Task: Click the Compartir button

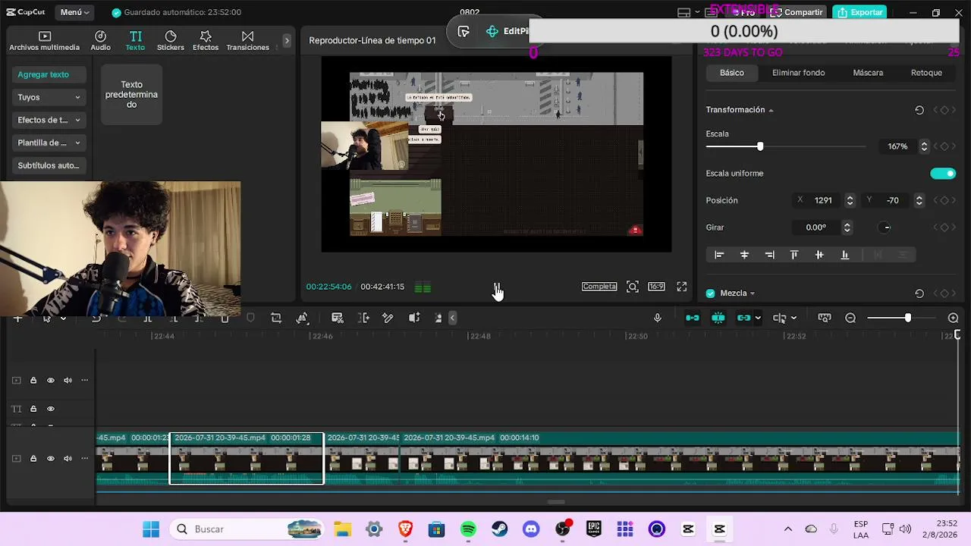Action: click(x=797, y=12)
